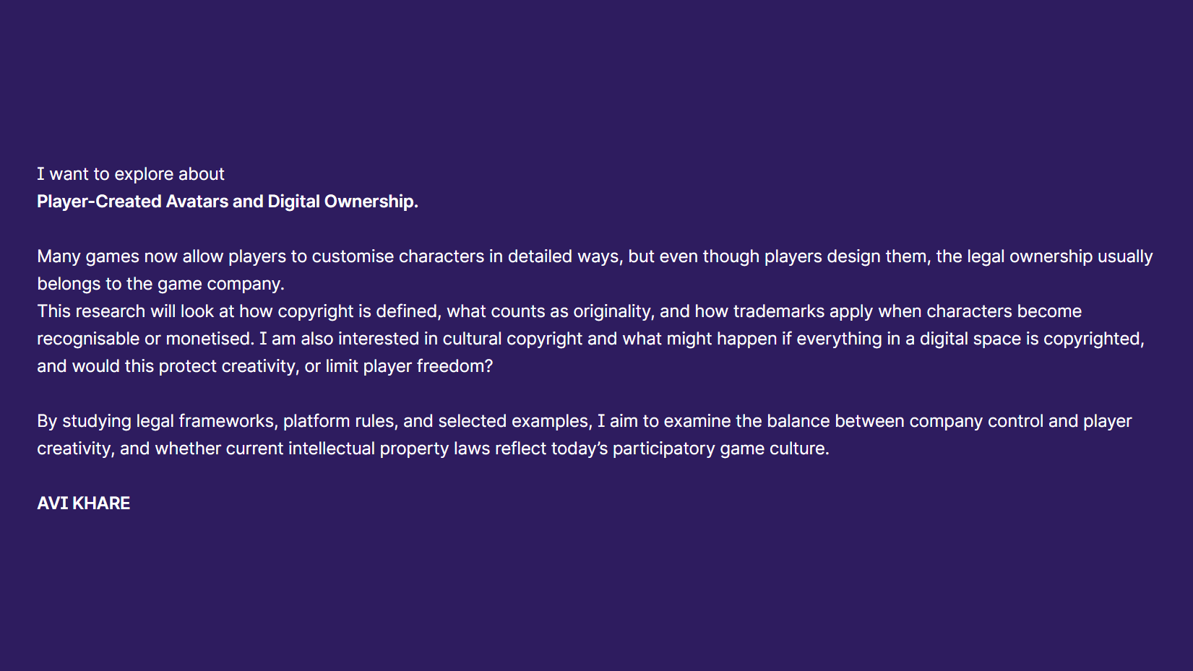Click the words 'company control and player'
Image resolution: width=1193 pixels, height=671 pixels.
coord(1020,421)
